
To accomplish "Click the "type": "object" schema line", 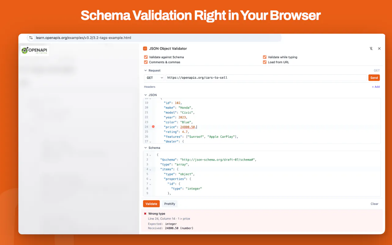I will (x=179, y=174).
